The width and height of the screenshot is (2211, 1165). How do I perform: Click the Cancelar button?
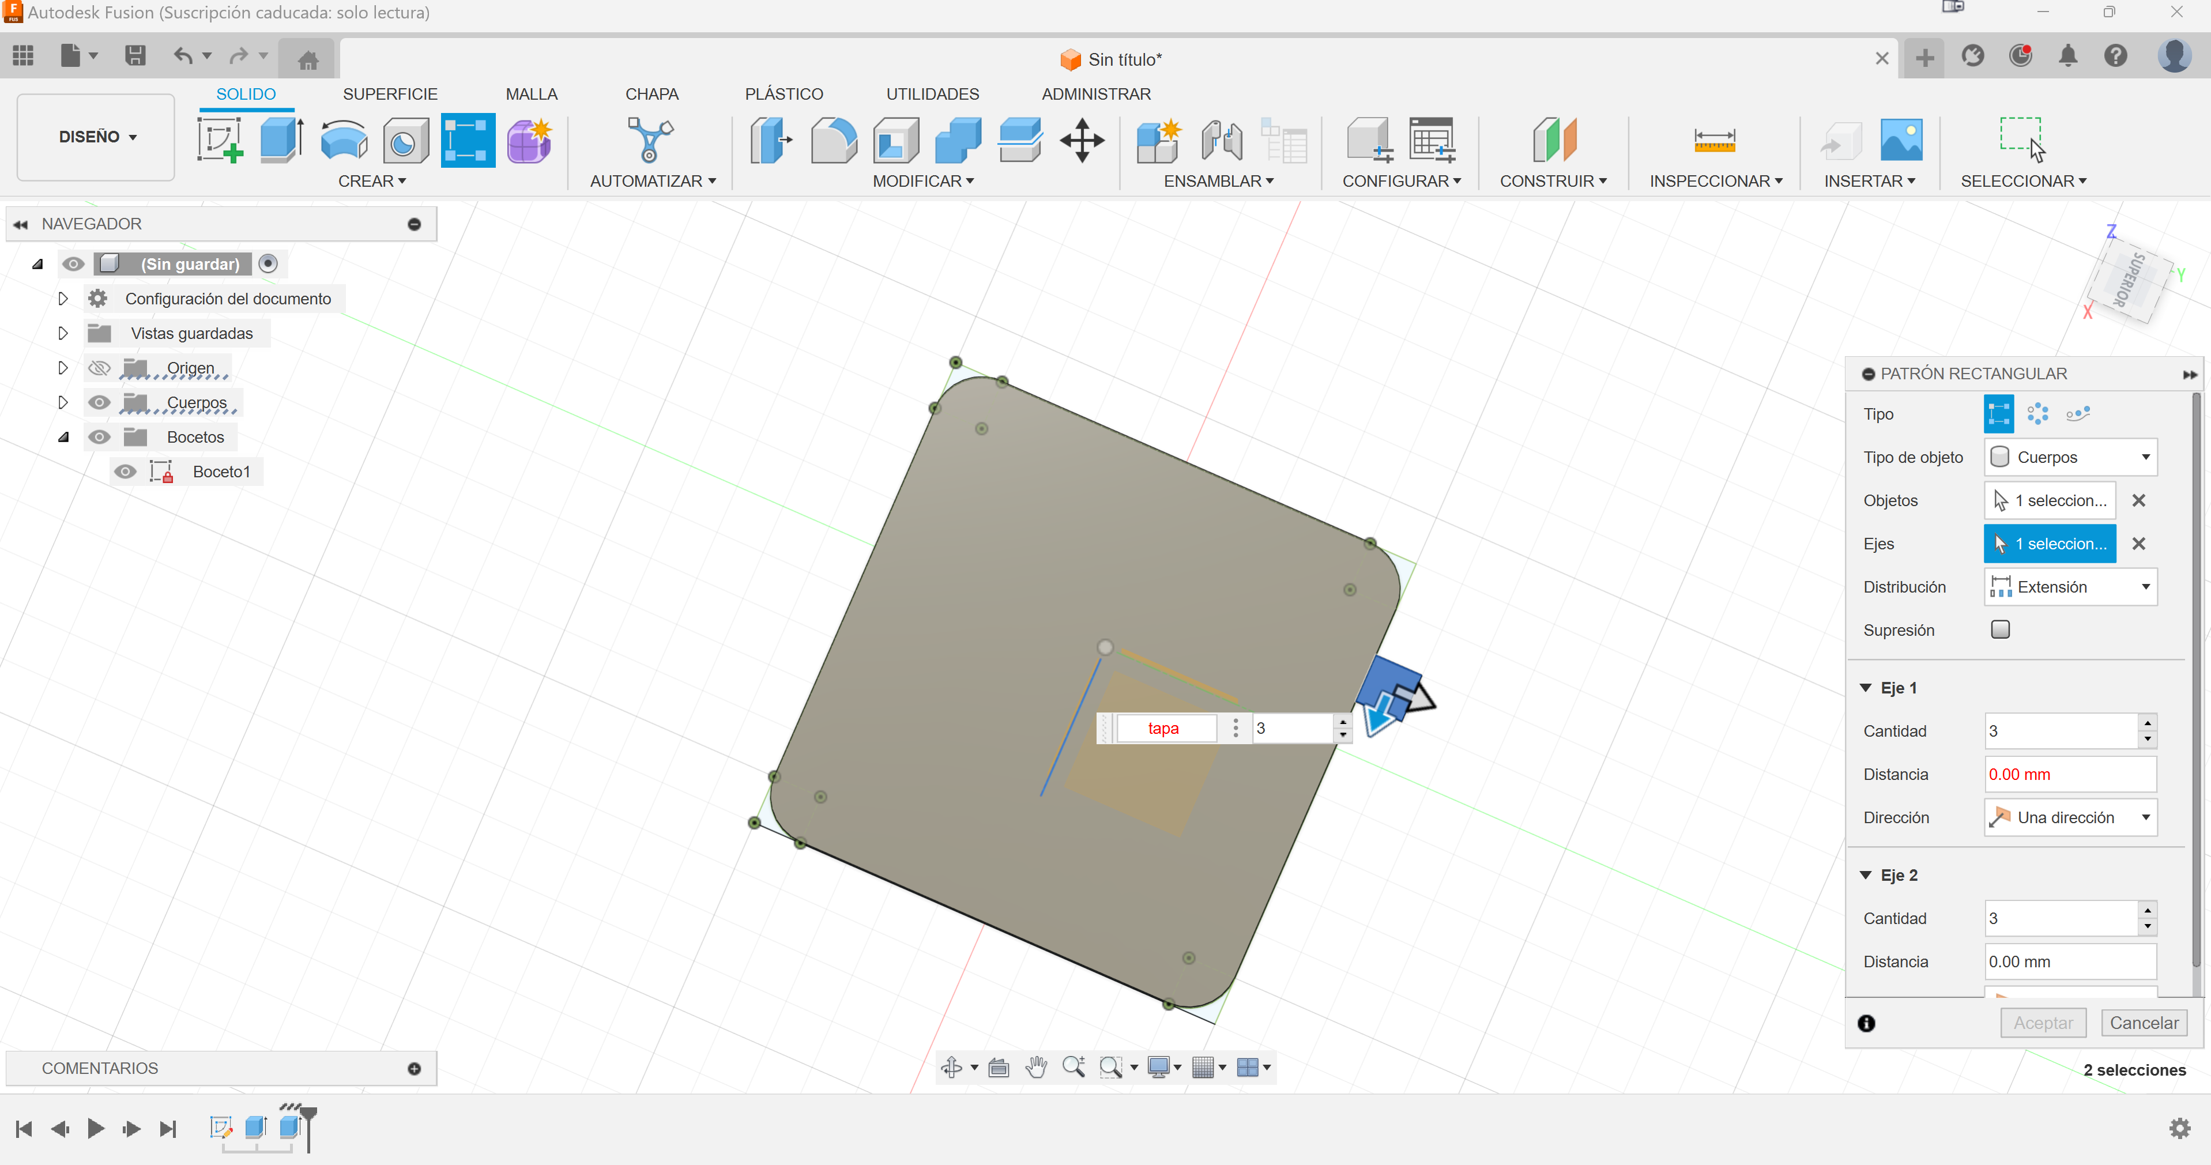tap(2143, 1023)
